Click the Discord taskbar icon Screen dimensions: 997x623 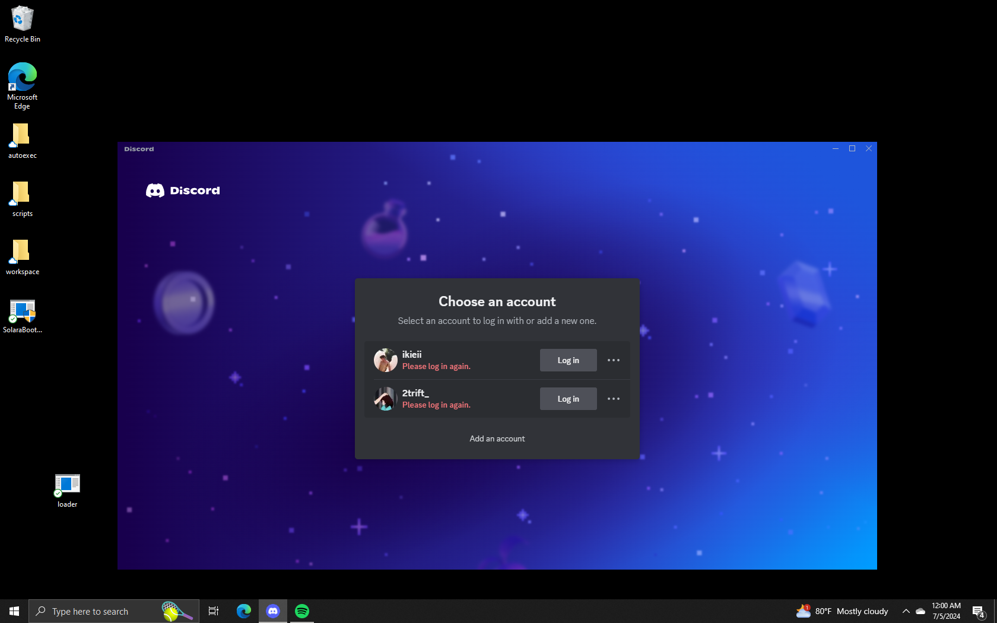pos(273,611)
